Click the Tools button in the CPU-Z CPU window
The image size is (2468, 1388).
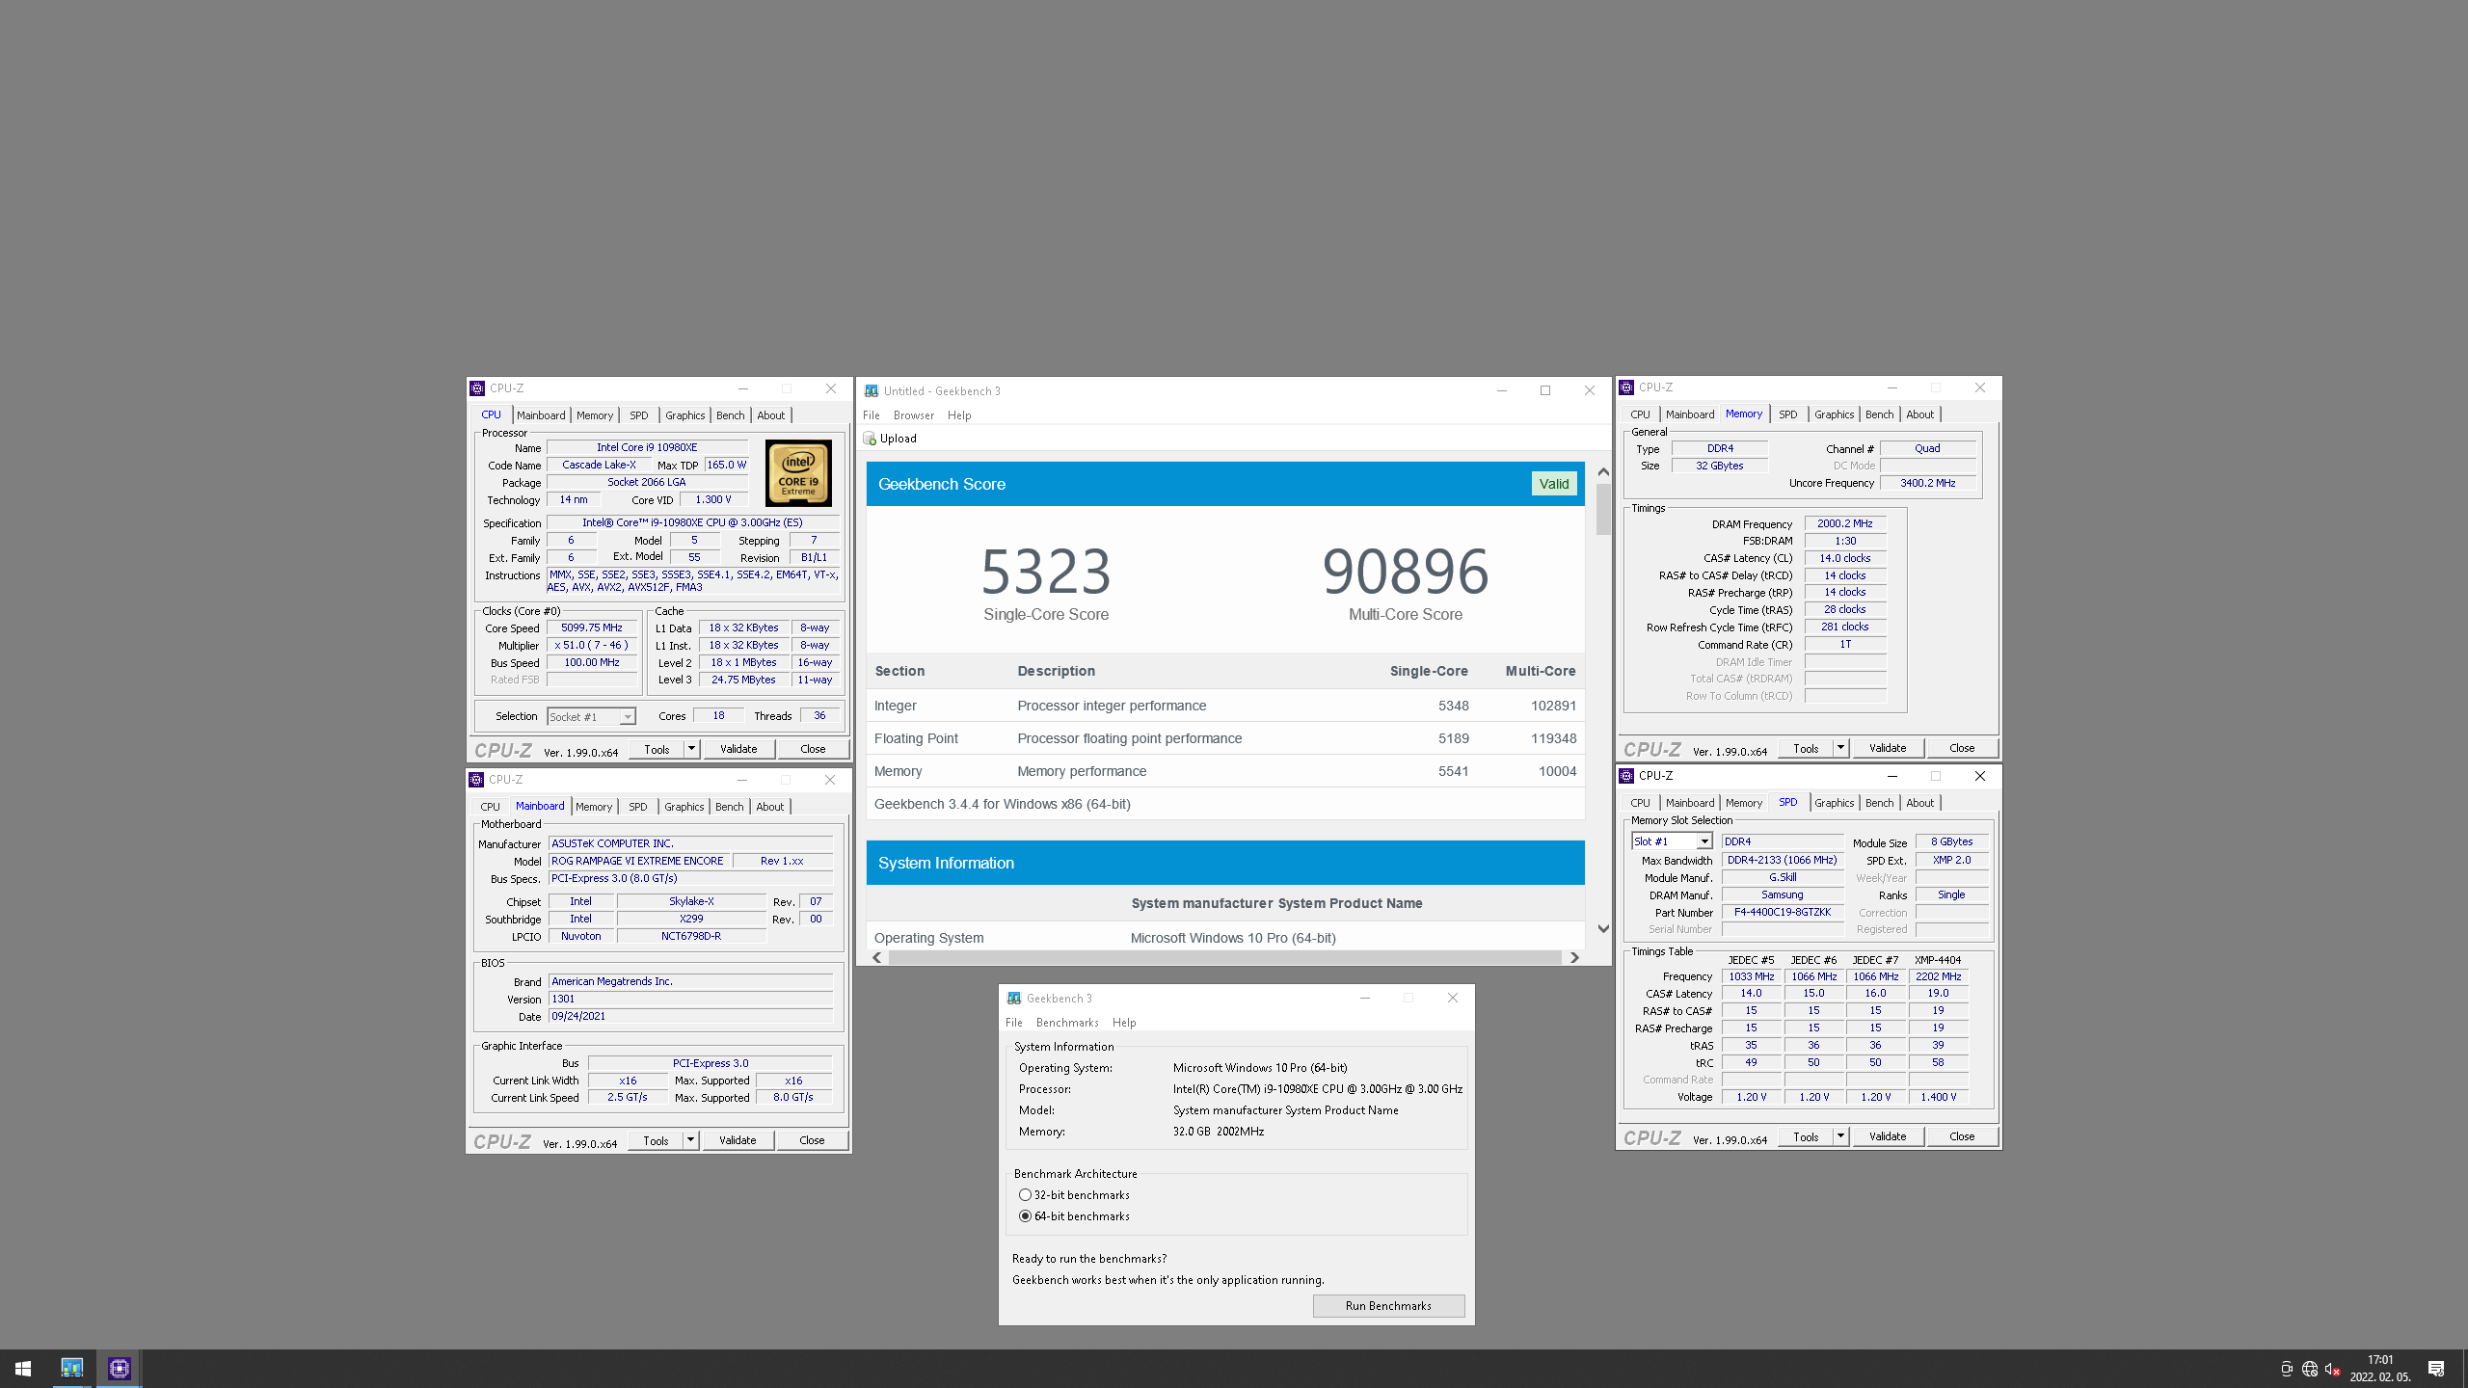click(657, 749)
